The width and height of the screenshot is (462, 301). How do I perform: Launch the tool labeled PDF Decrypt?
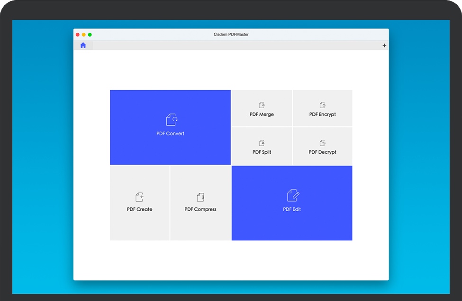tap(322, 152)
